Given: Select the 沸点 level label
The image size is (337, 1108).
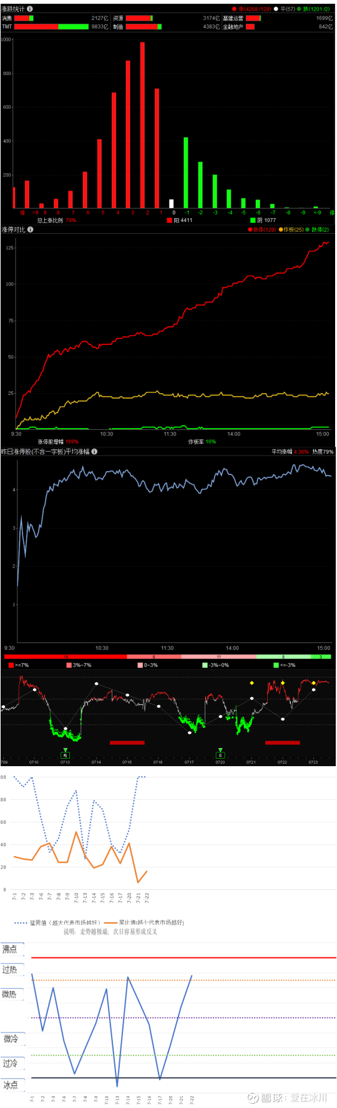Looking at the screenshot, I should (10, 949).
